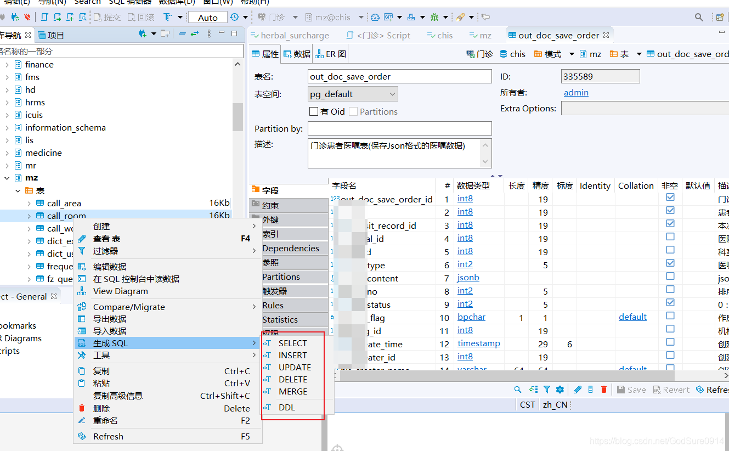Click the pencil edit icon in bottom toolbar
Viewport: 729px width, 451px height.
tap(578, 390)
